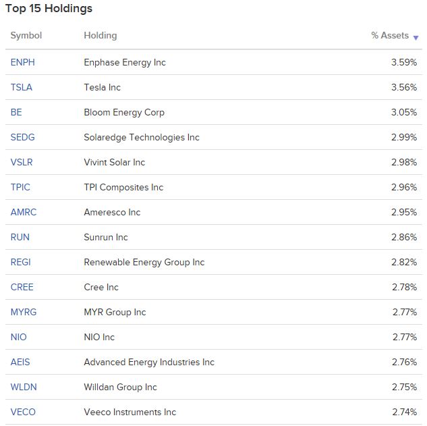
Task: Click the Symbol column header
Action: 26,35
